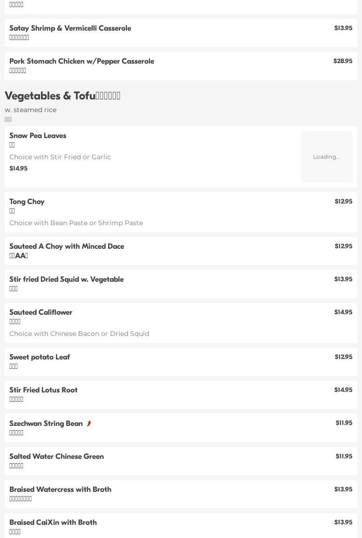Pick Braised Watercress with Broth
Screen dimensions: 362x538
(60, 489)
